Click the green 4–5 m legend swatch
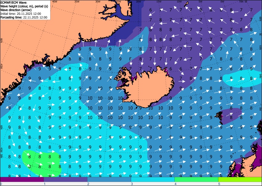262x186 pixels. pos(196,180)
